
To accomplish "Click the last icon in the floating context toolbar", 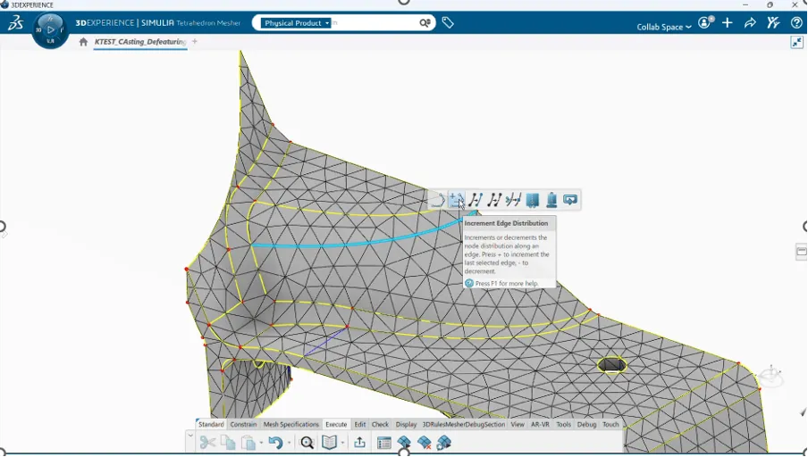I will [570, 200].
